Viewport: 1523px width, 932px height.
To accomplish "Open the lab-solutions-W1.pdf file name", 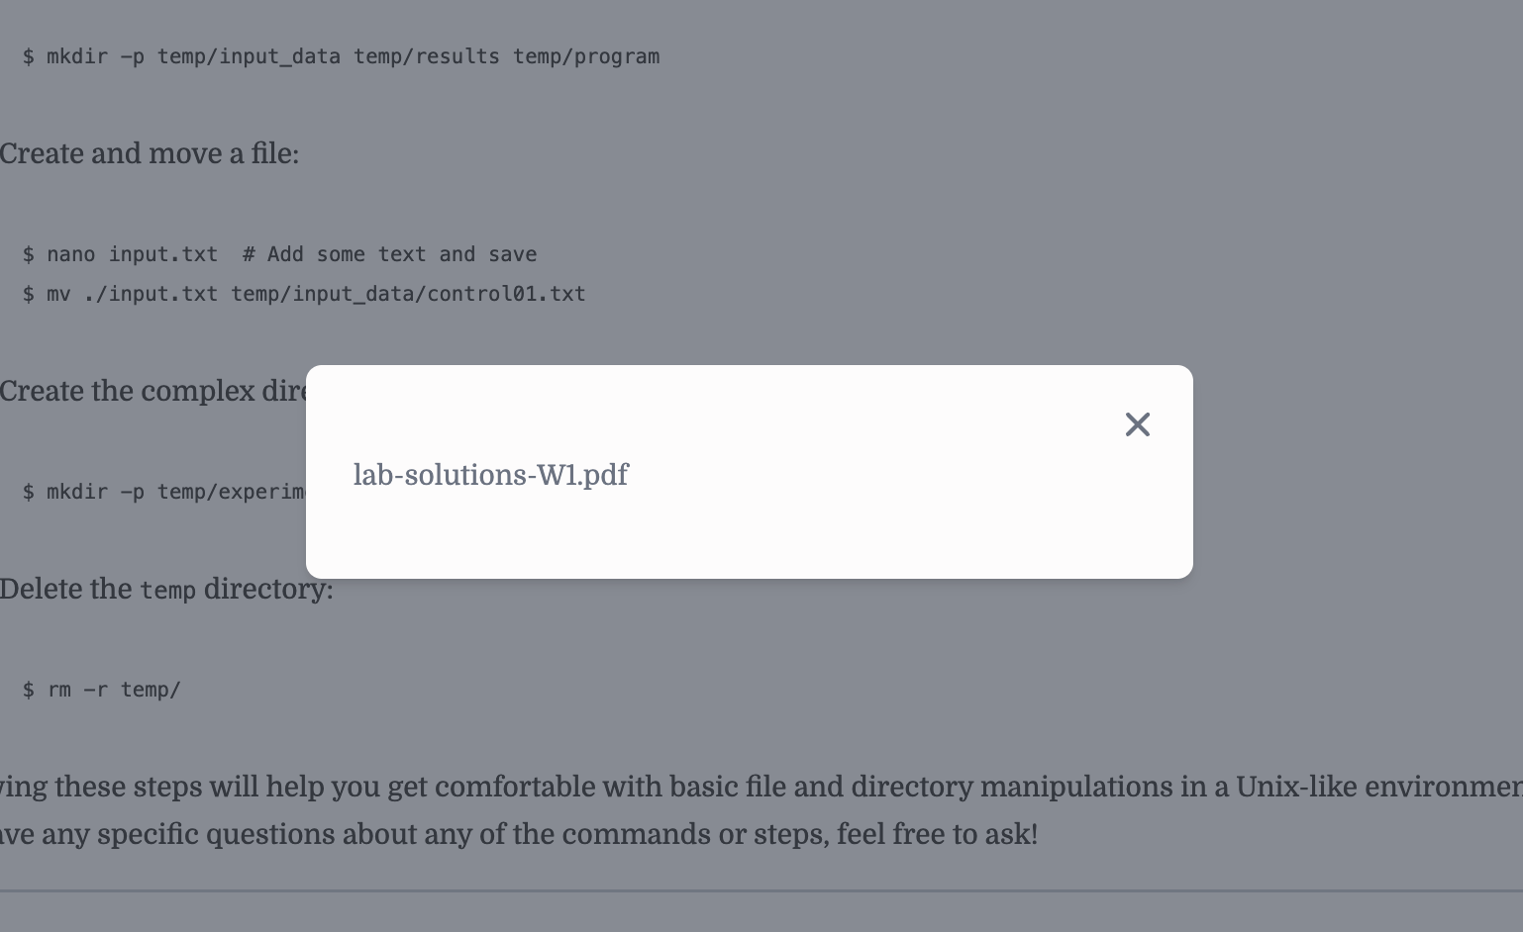I will coord(490,476).
